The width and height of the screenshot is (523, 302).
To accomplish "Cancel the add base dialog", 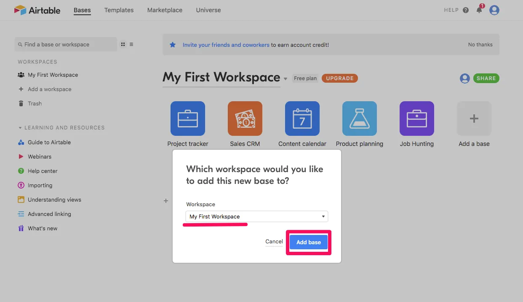I will [274, 242].
